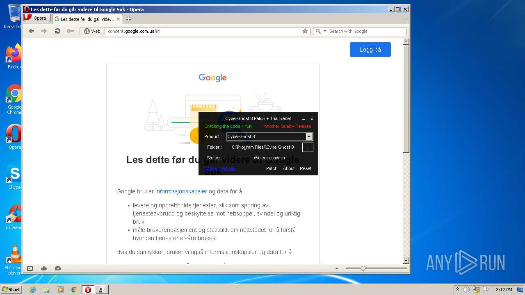This screenshot has width=525, height=295.
Task: Click the Opera Turbo speedometer icon
Action: pos(58,268)
